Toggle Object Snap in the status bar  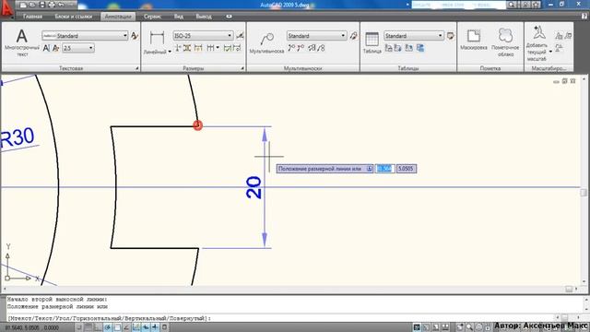(117, 327)
